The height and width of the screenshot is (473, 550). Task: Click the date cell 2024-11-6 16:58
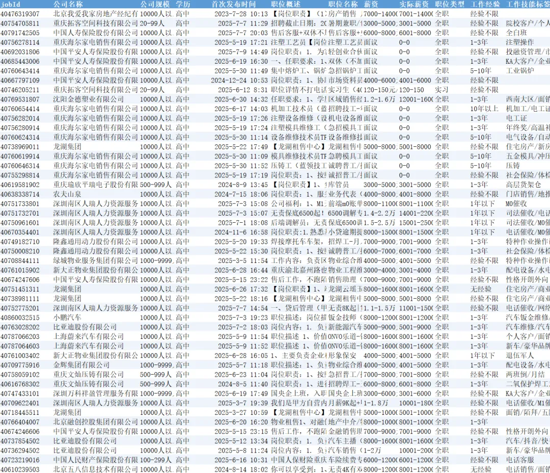pos(241,232)
